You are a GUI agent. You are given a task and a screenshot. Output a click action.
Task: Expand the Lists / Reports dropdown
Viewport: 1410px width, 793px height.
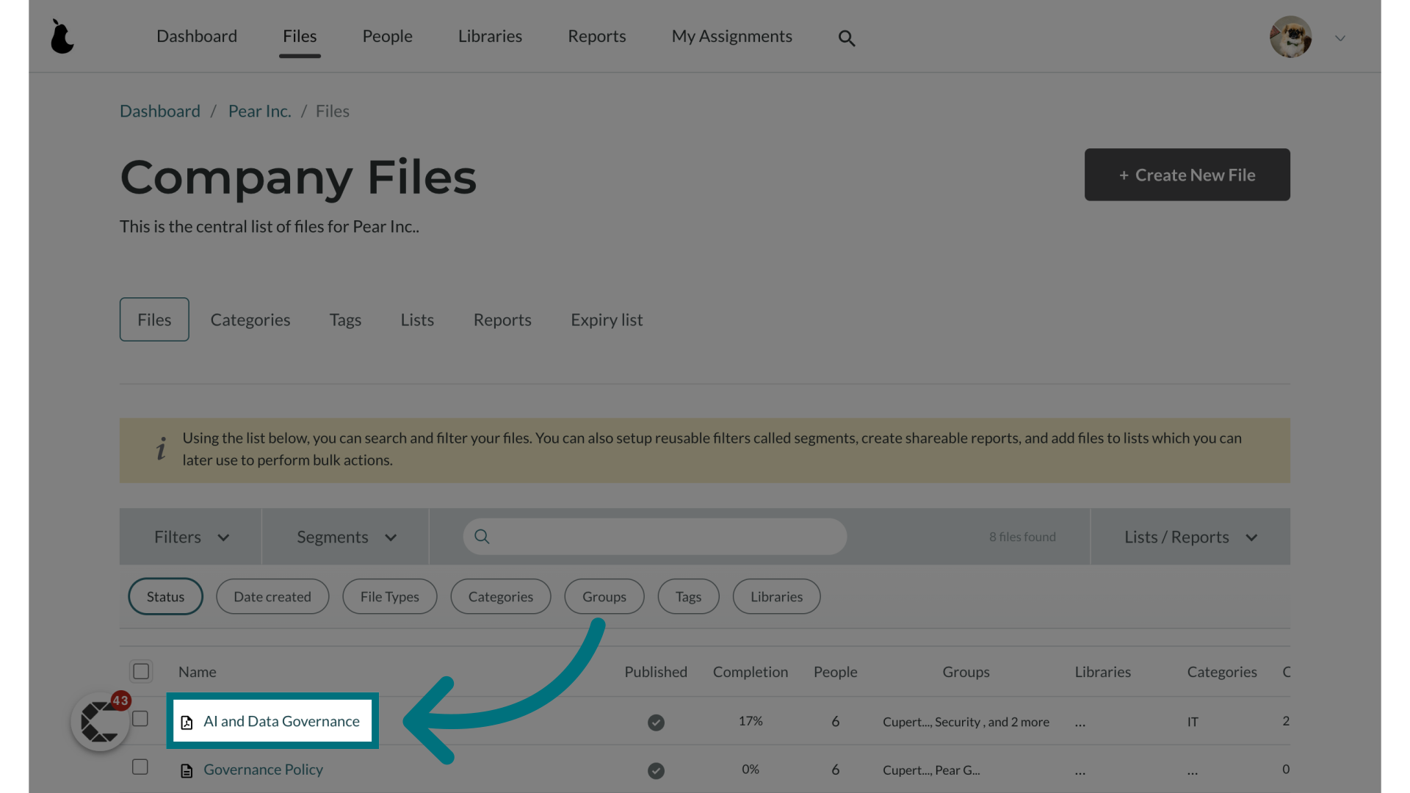1189,537
